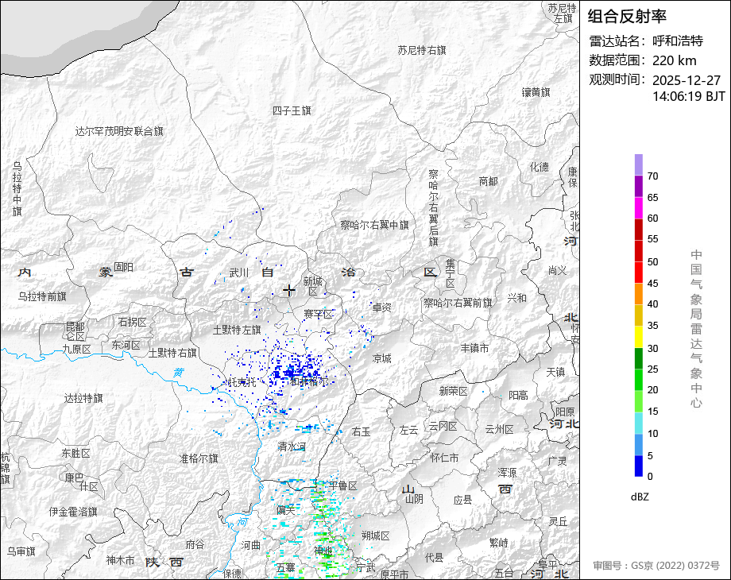Click the 东胜区 map label
Screen dimensions: 731x580
point(76,453)
